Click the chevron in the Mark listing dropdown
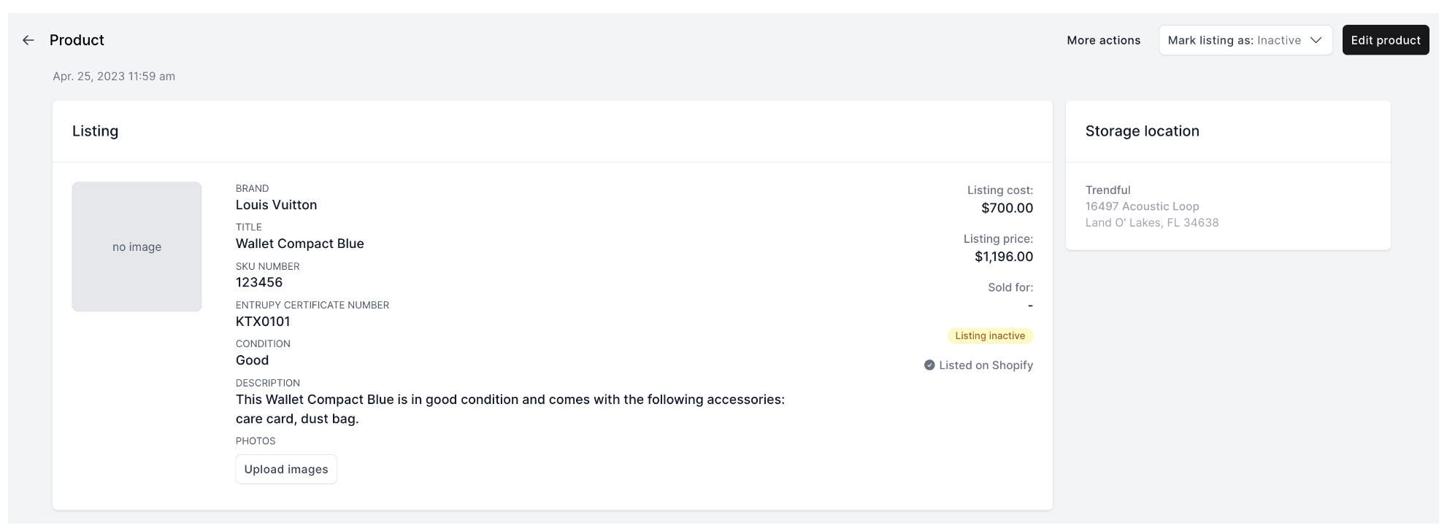 tap(1316, 40)
